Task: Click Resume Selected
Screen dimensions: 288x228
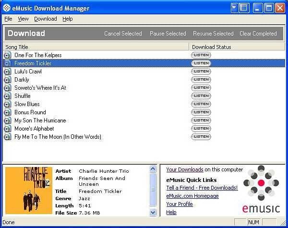Action: tap(213, 34)
